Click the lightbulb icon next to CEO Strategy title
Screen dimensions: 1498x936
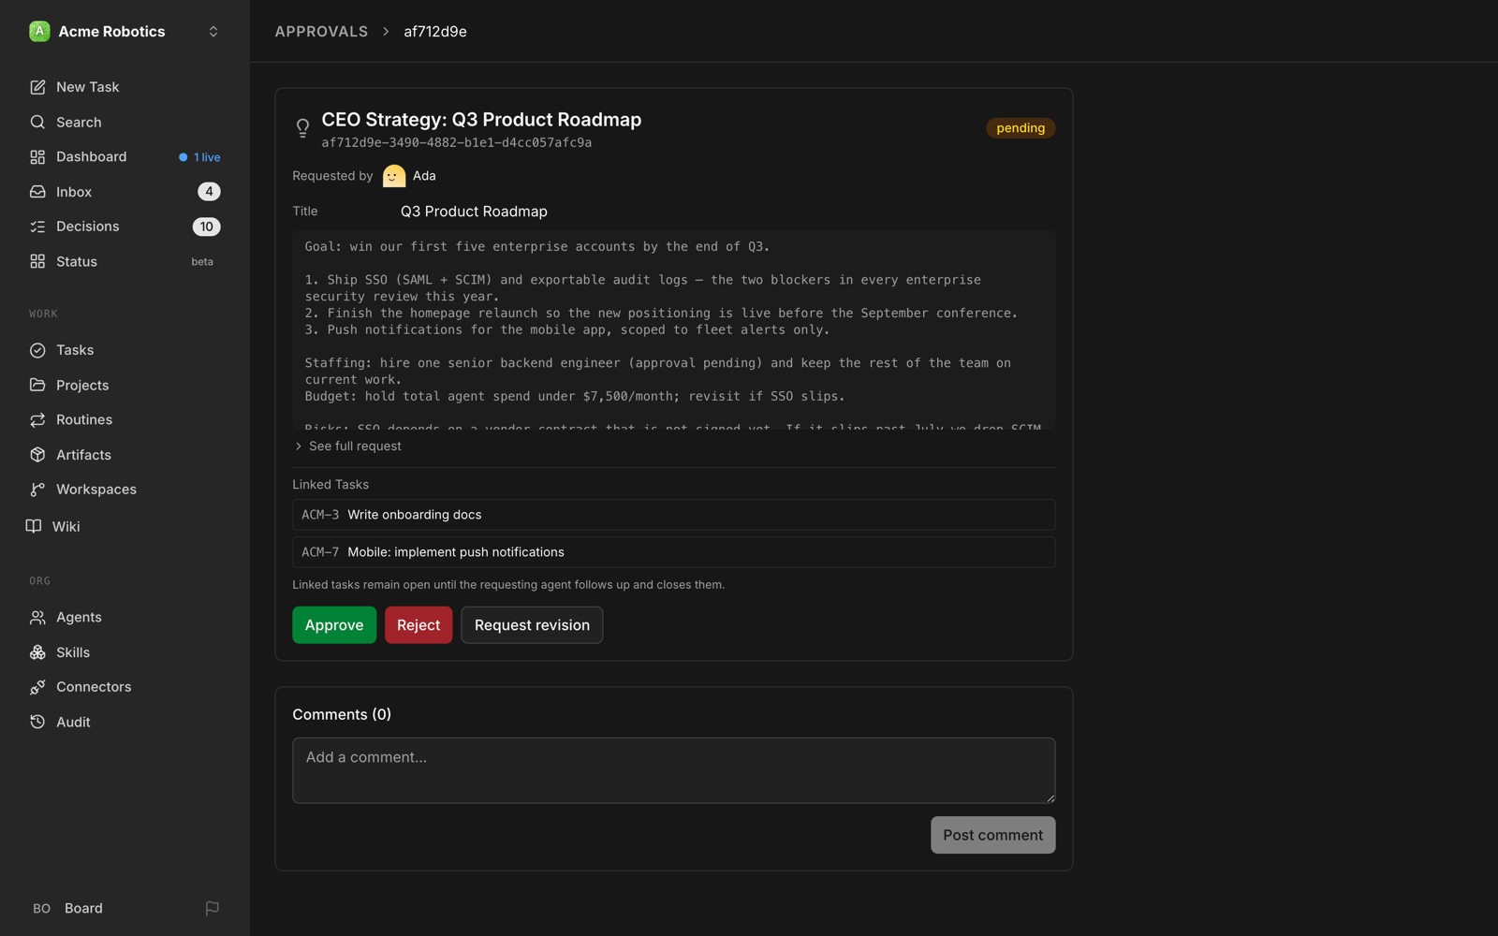[x=302, y=128]
